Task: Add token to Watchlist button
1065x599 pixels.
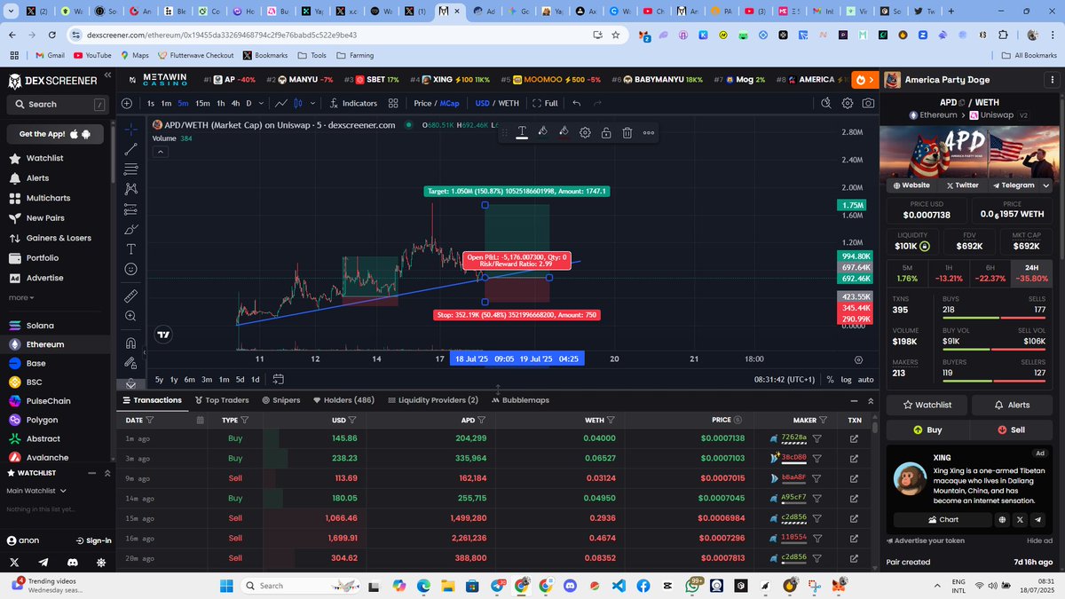Action: pyautogui.click(x=927, y=405)
